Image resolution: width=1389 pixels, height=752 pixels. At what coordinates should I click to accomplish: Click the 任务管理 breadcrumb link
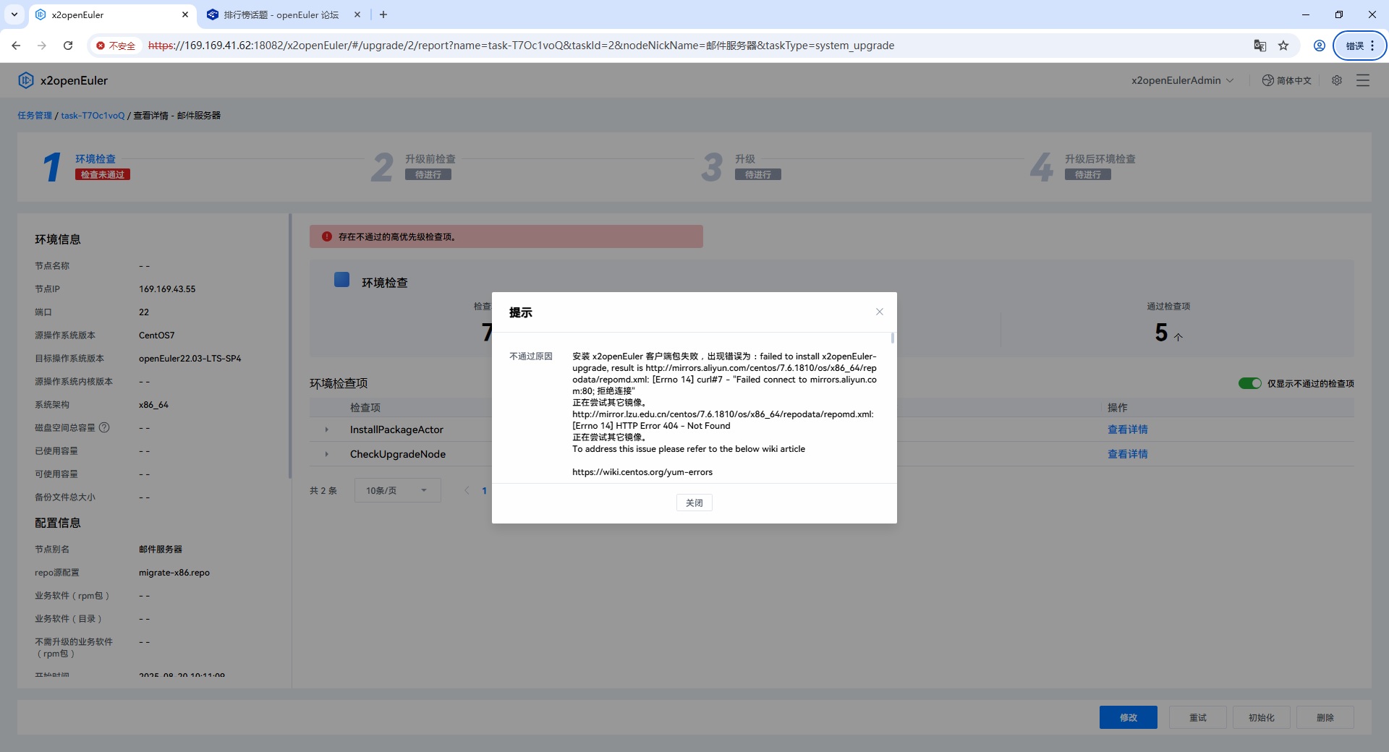(x=35, y=116)
